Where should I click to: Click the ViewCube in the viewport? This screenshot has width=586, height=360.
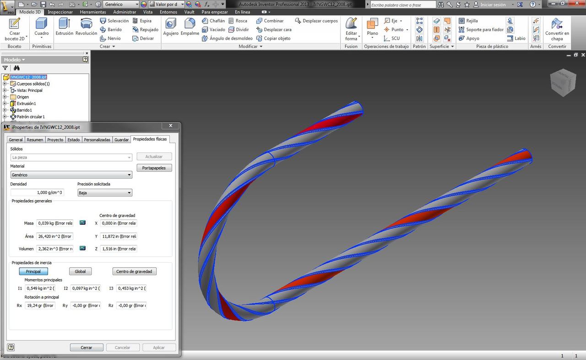[x=563, y=82]
